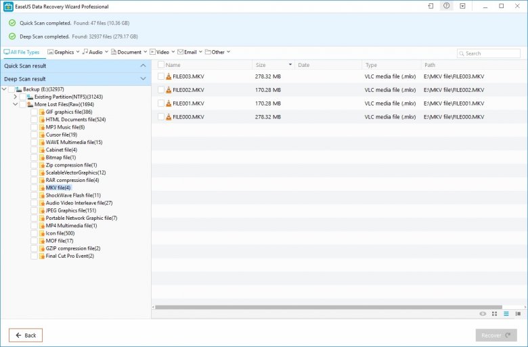The height and width of the screenshot is (347, 528).
Task: Click the Recover button
Action: (496, 336)
